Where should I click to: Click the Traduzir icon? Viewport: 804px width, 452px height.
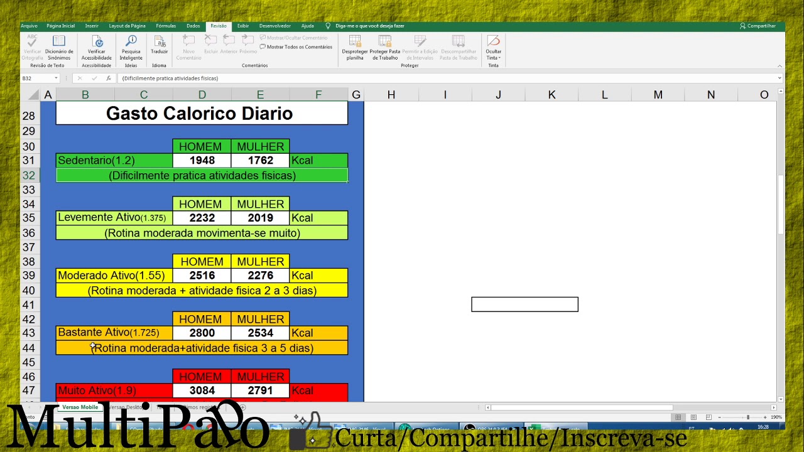click(x=159, y=45)
